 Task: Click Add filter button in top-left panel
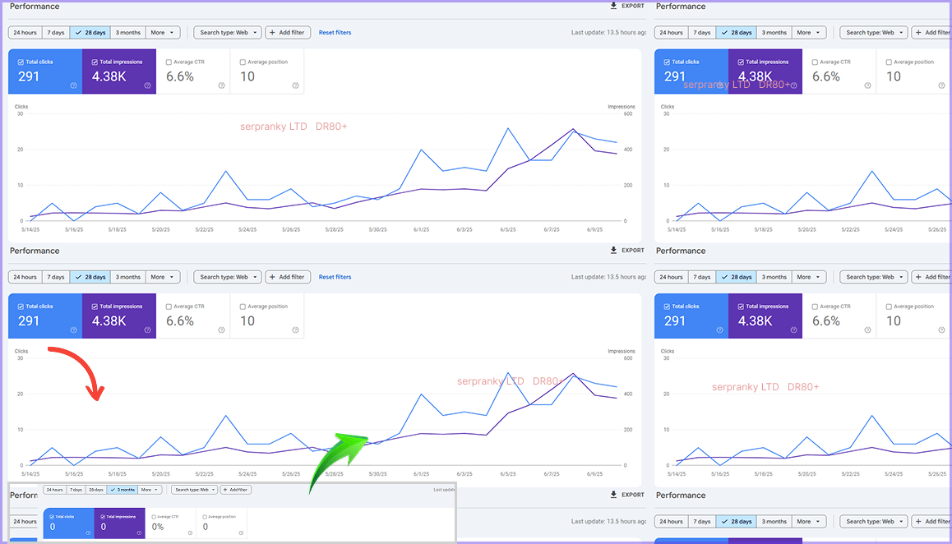(287, 33)
